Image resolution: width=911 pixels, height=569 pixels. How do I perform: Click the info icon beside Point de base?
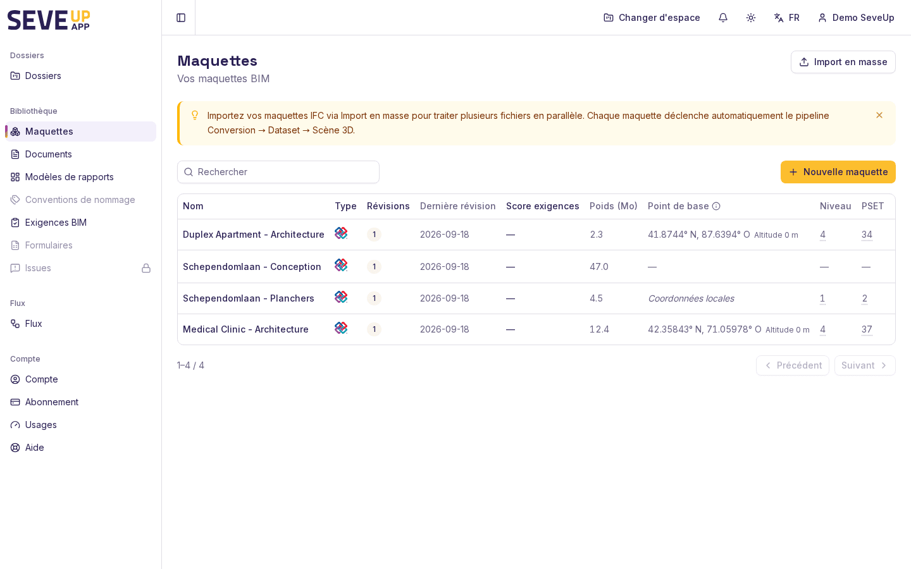point(716,206)
